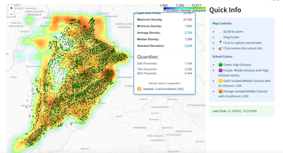Click the Average Density value 2,729

click(x=188, y=33)
